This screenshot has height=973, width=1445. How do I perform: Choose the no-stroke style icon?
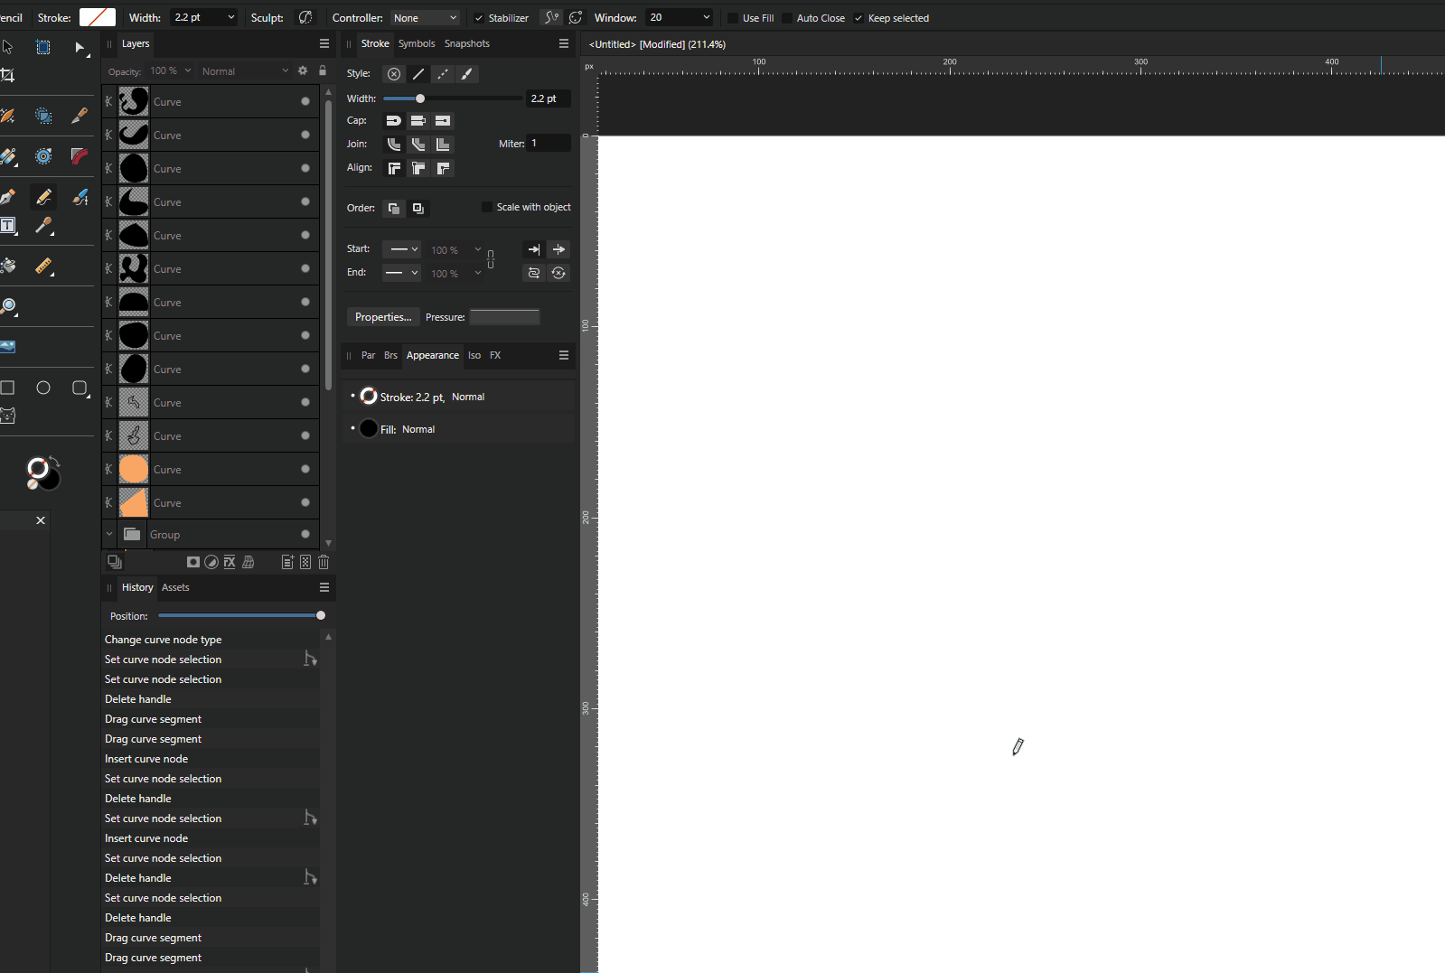(394, 74)
